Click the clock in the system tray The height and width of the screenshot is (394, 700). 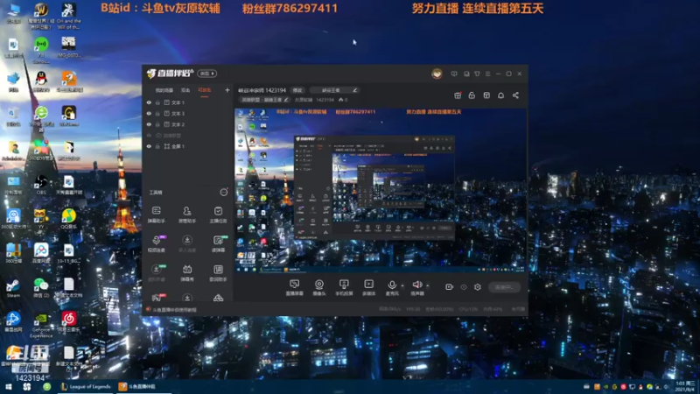tap(685, 387)
